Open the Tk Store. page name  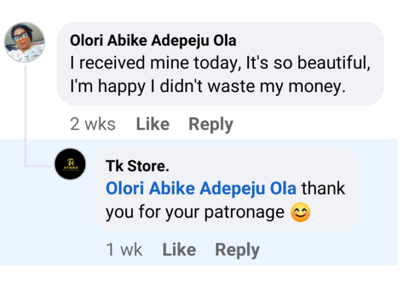coord(137,166)
